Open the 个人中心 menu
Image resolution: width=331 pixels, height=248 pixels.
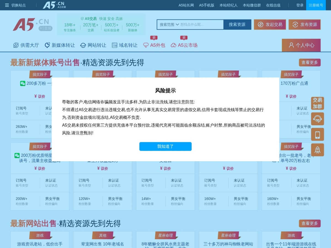pyautogui.click(x=301, y=45)
